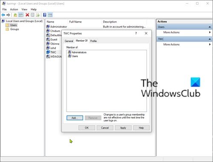The width and height of the screenshot is (213, 162).
Task: Click the Cancel button
Action: click(x=105, y=128)
